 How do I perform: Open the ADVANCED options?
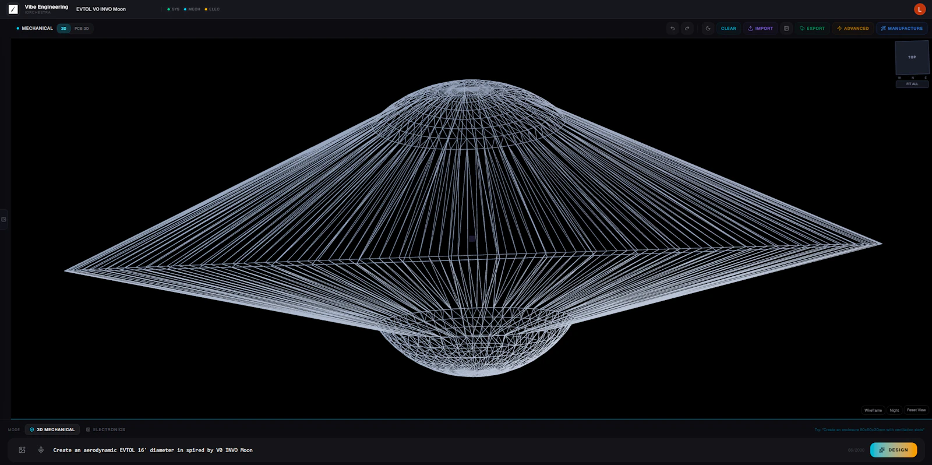point(853,28)
